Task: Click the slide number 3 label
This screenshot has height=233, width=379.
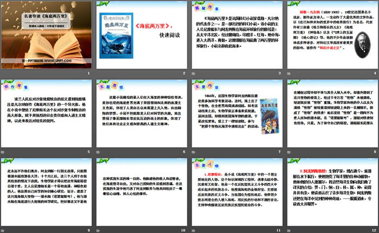Action: click(279, 73)
